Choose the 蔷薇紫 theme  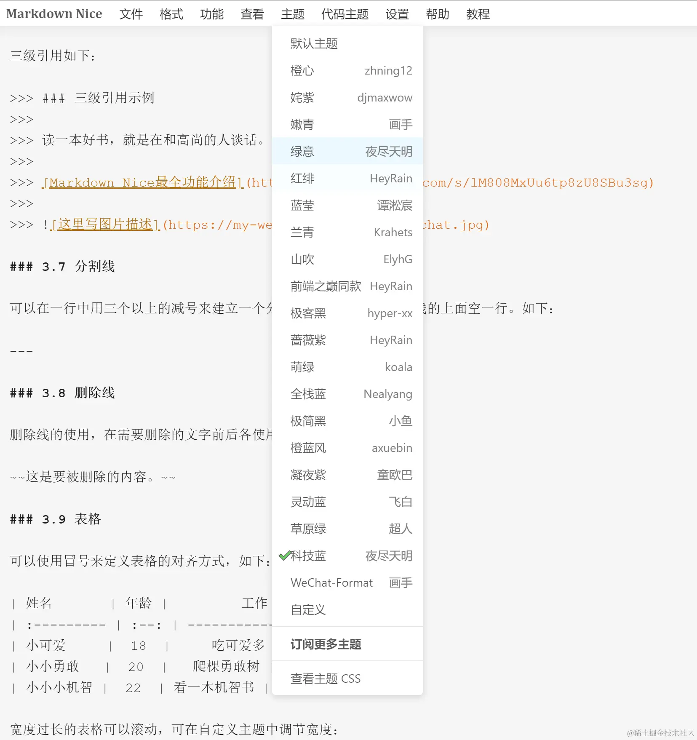[x=347, y=340]
